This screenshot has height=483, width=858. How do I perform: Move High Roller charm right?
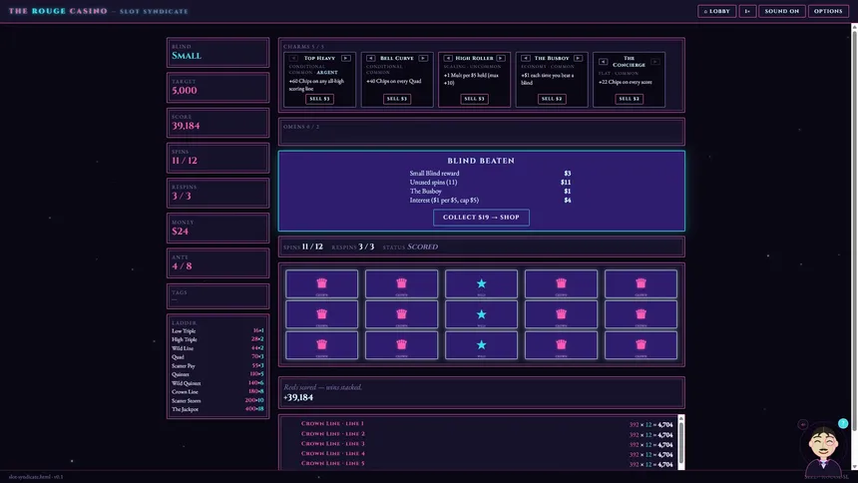click(501, 58)
